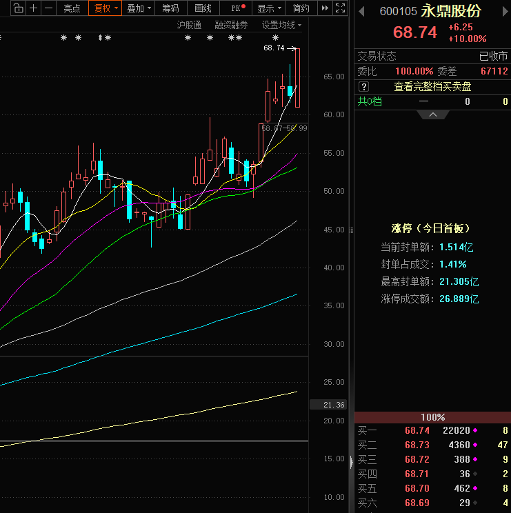The width and height of the screenshot is (511, 513).
Task: Go to next stock with right arrow
Action: point(505,12)
